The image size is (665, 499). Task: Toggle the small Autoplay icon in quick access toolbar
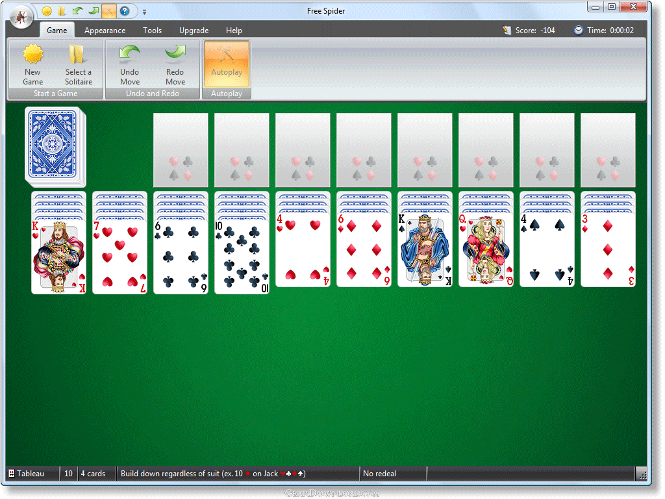click(109, 11)
